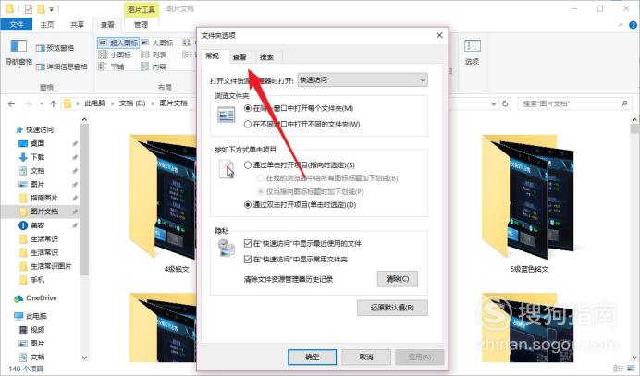Click the navigation pane scrollbar up arrow

click(x=84, y=119)
